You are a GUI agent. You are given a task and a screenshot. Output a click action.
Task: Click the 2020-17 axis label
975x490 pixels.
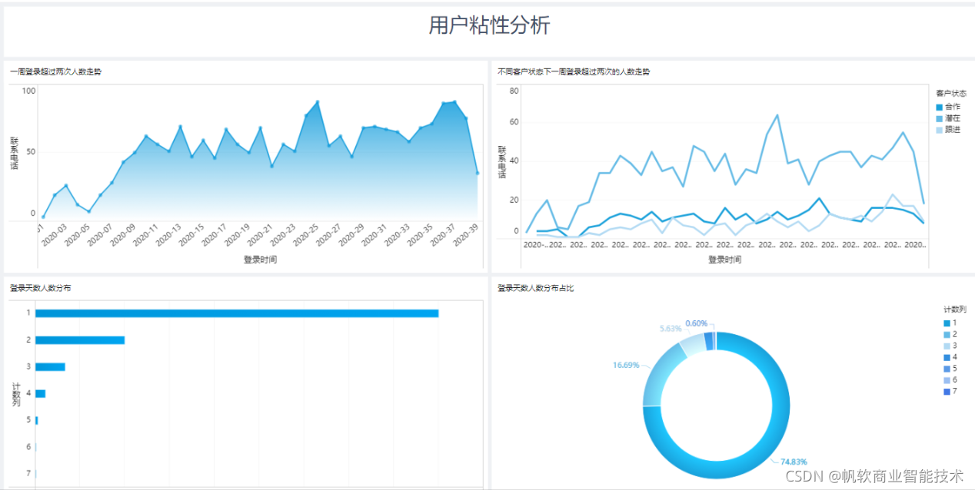tap(215, 234)
